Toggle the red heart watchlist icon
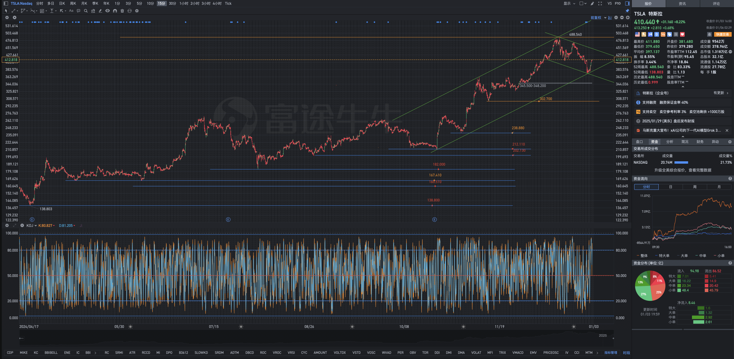This screenshot has width=734, height=359. click(x=682, y=34)
